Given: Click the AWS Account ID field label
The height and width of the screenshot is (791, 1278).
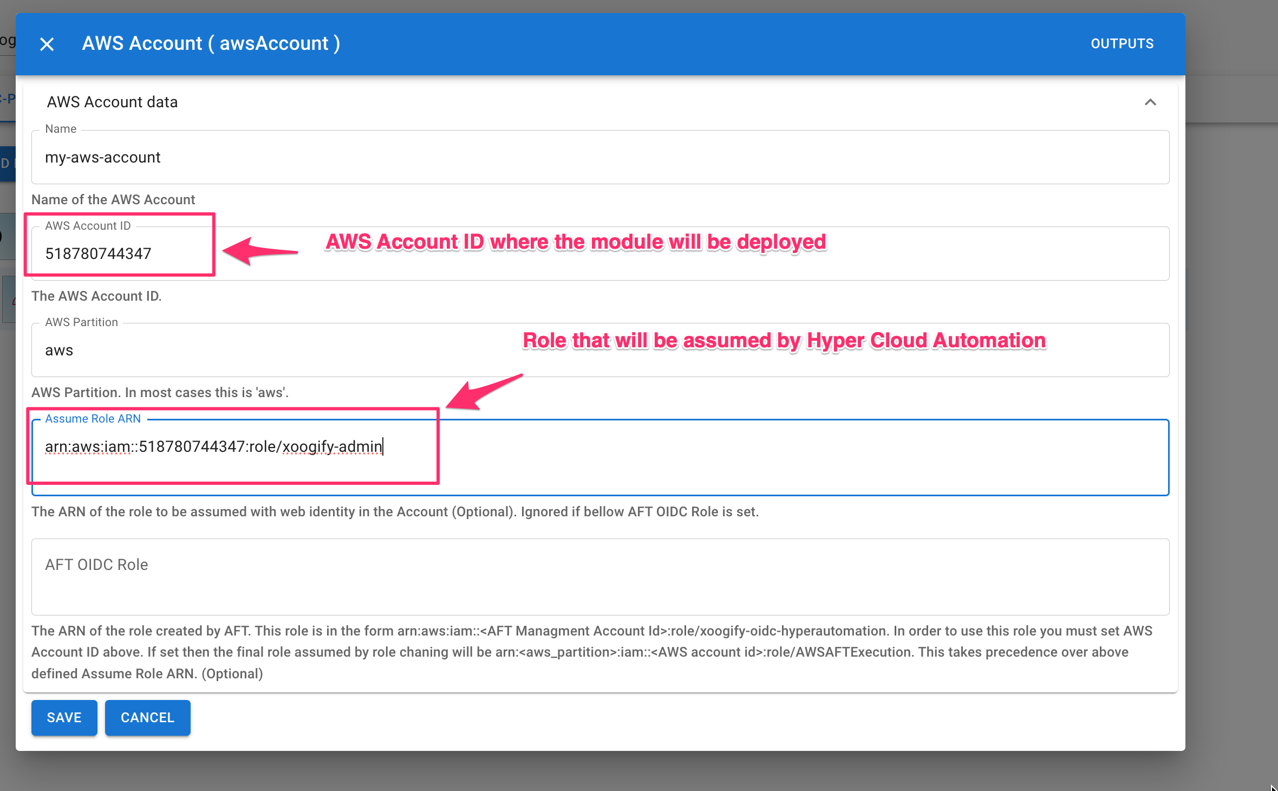Looking at the screenshot, I should point(88,225).
